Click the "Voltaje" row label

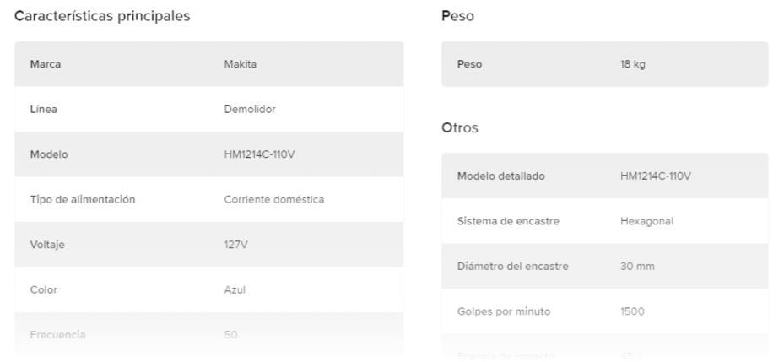coord(47,245)
